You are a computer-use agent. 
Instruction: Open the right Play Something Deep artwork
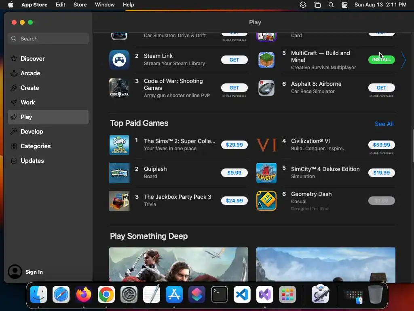tap(325, 264)
